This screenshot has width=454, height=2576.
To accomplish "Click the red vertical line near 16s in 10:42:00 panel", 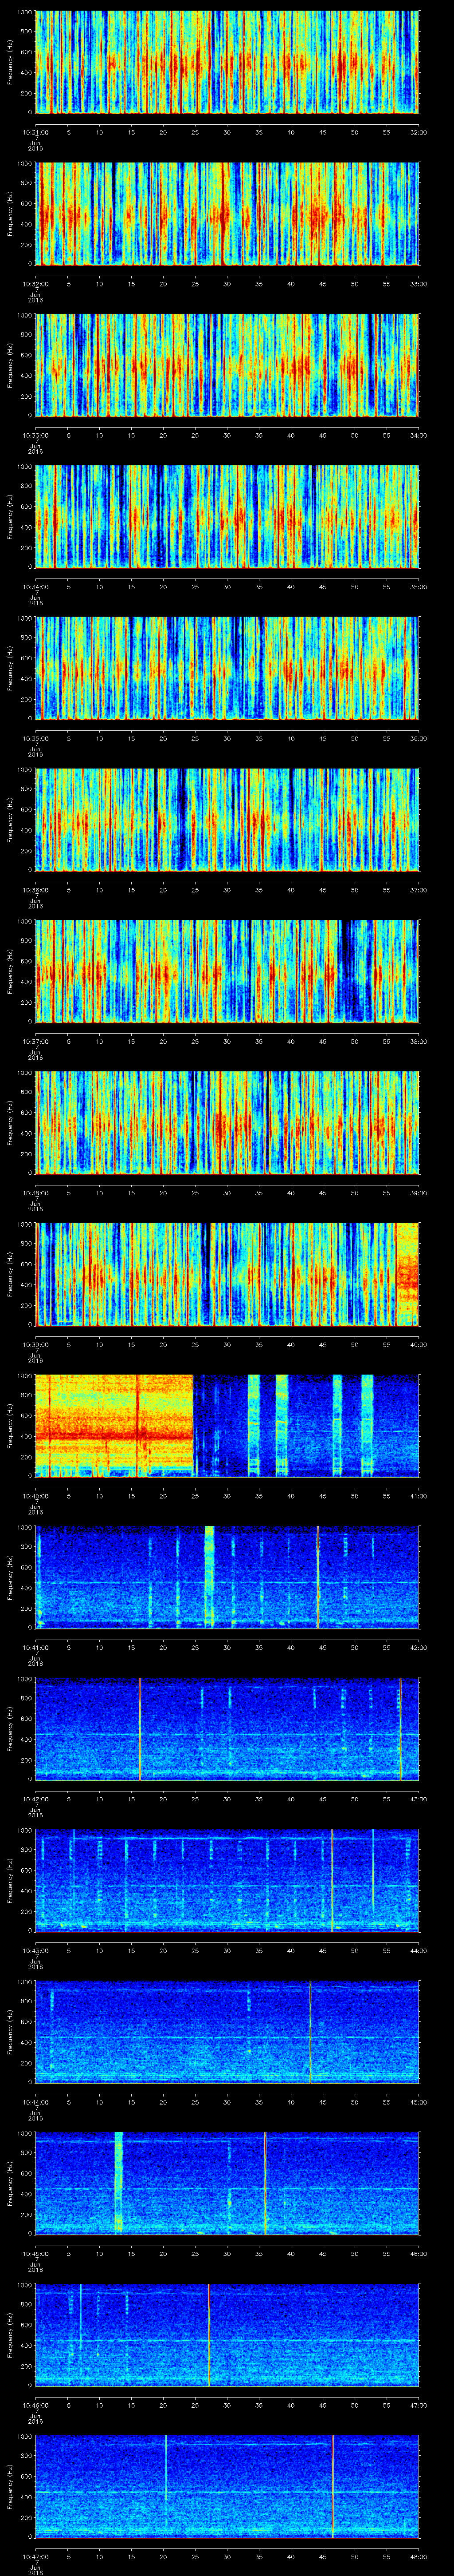I will [x=141, y=1729].
